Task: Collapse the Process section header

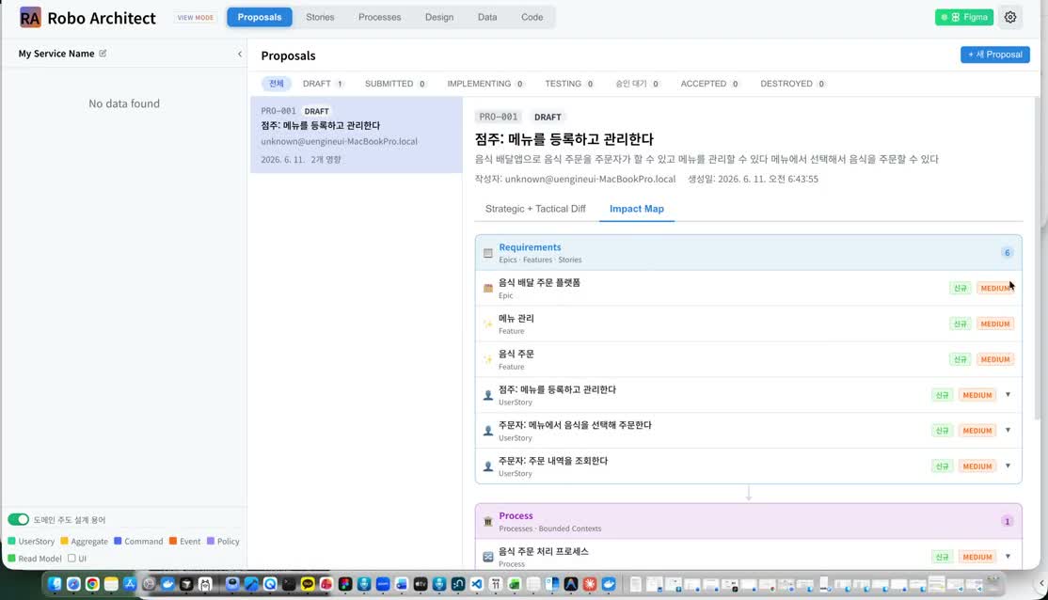Action: tap(749, 521)
